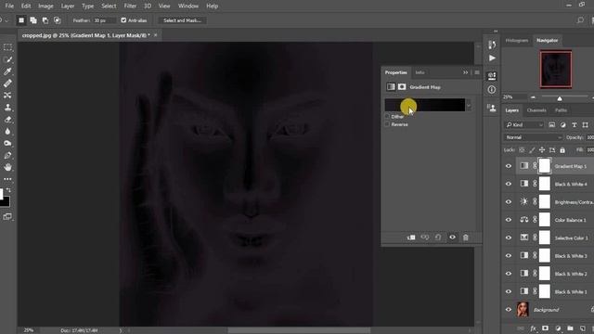Screen dimensions: 594x334
Task: Click the Navigator zoom slider handle
Action: click(x=560, y=98)
